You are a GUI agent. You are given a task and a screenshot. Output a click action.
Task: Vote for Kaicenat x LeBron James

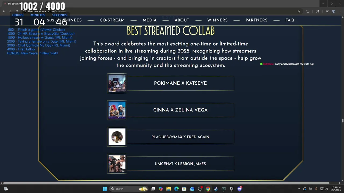(x=180, y=164)
